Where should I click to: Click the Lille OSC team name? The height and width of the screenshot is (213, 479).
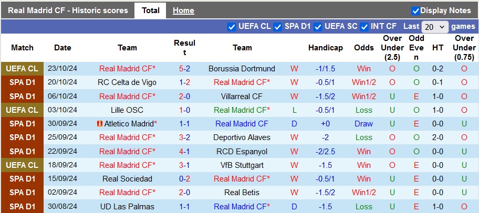coord(127,110)
